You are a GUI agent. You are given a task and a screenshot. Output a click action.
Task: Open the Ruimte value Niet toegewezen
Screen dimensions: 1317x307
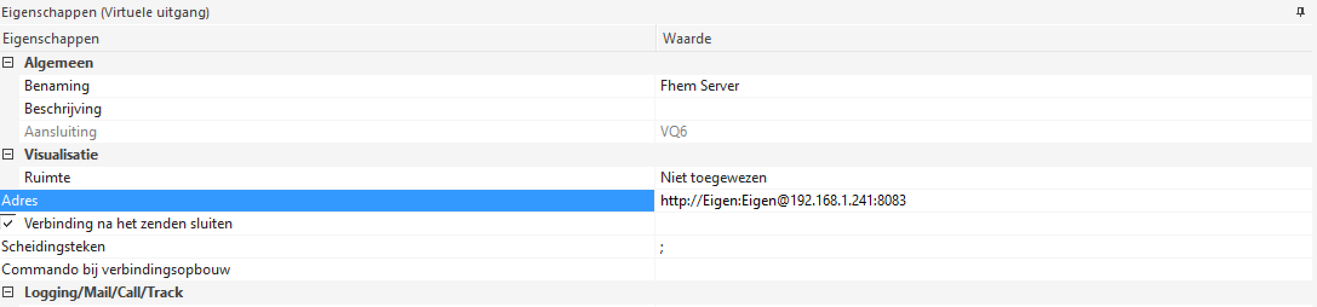(x=714, y=178)
